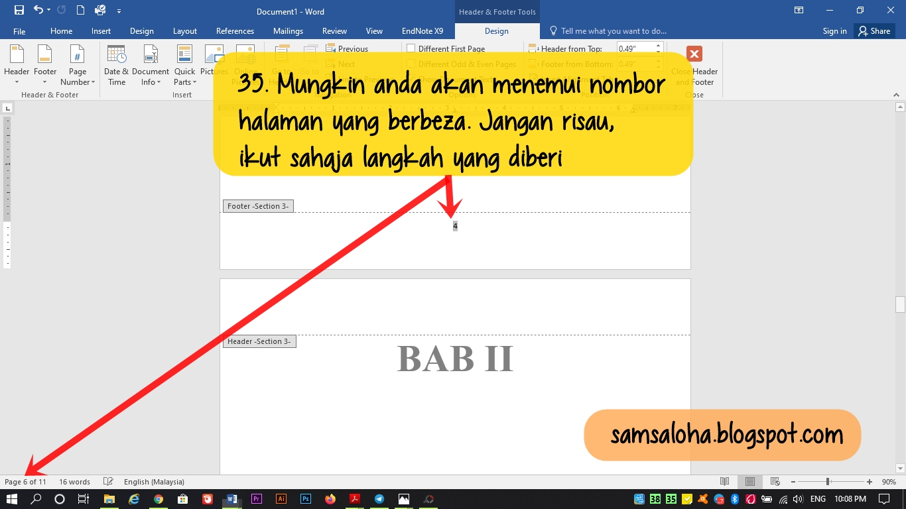
Task: Switch to the Review tab
Action: [x=334, y=31]
